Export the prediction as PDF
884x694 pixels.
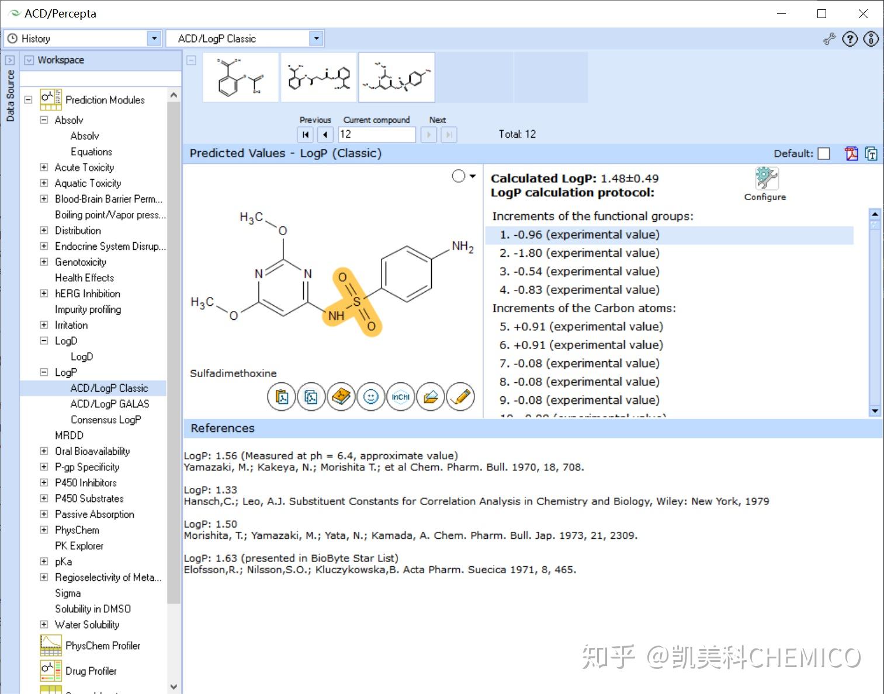point(851,154)
